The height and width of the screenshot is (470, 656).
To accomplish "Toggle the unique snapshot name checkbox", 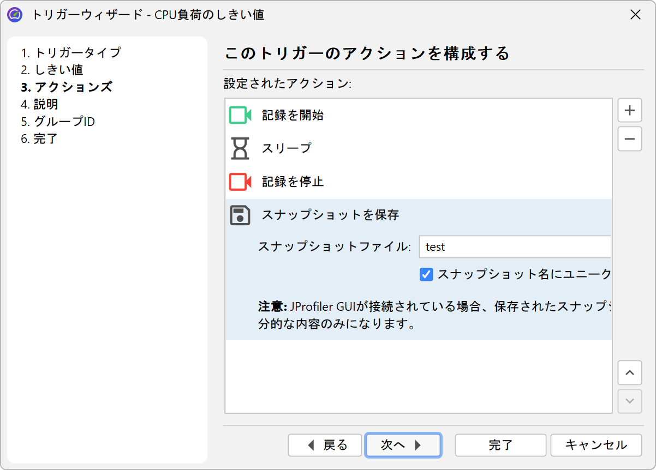I will pos(426,274).
